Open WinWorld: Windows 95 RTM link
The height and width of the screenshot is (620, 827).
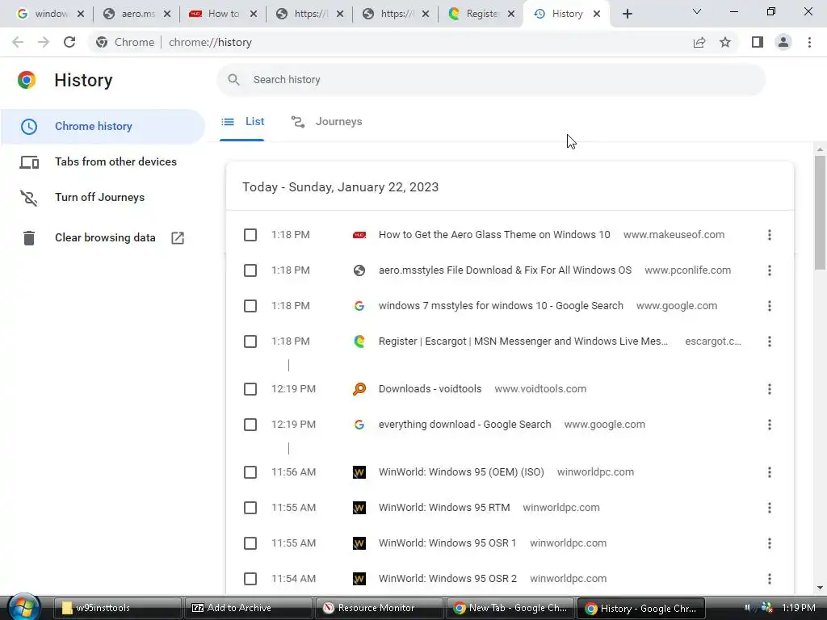pyautogui.click(x=444, y=508)
